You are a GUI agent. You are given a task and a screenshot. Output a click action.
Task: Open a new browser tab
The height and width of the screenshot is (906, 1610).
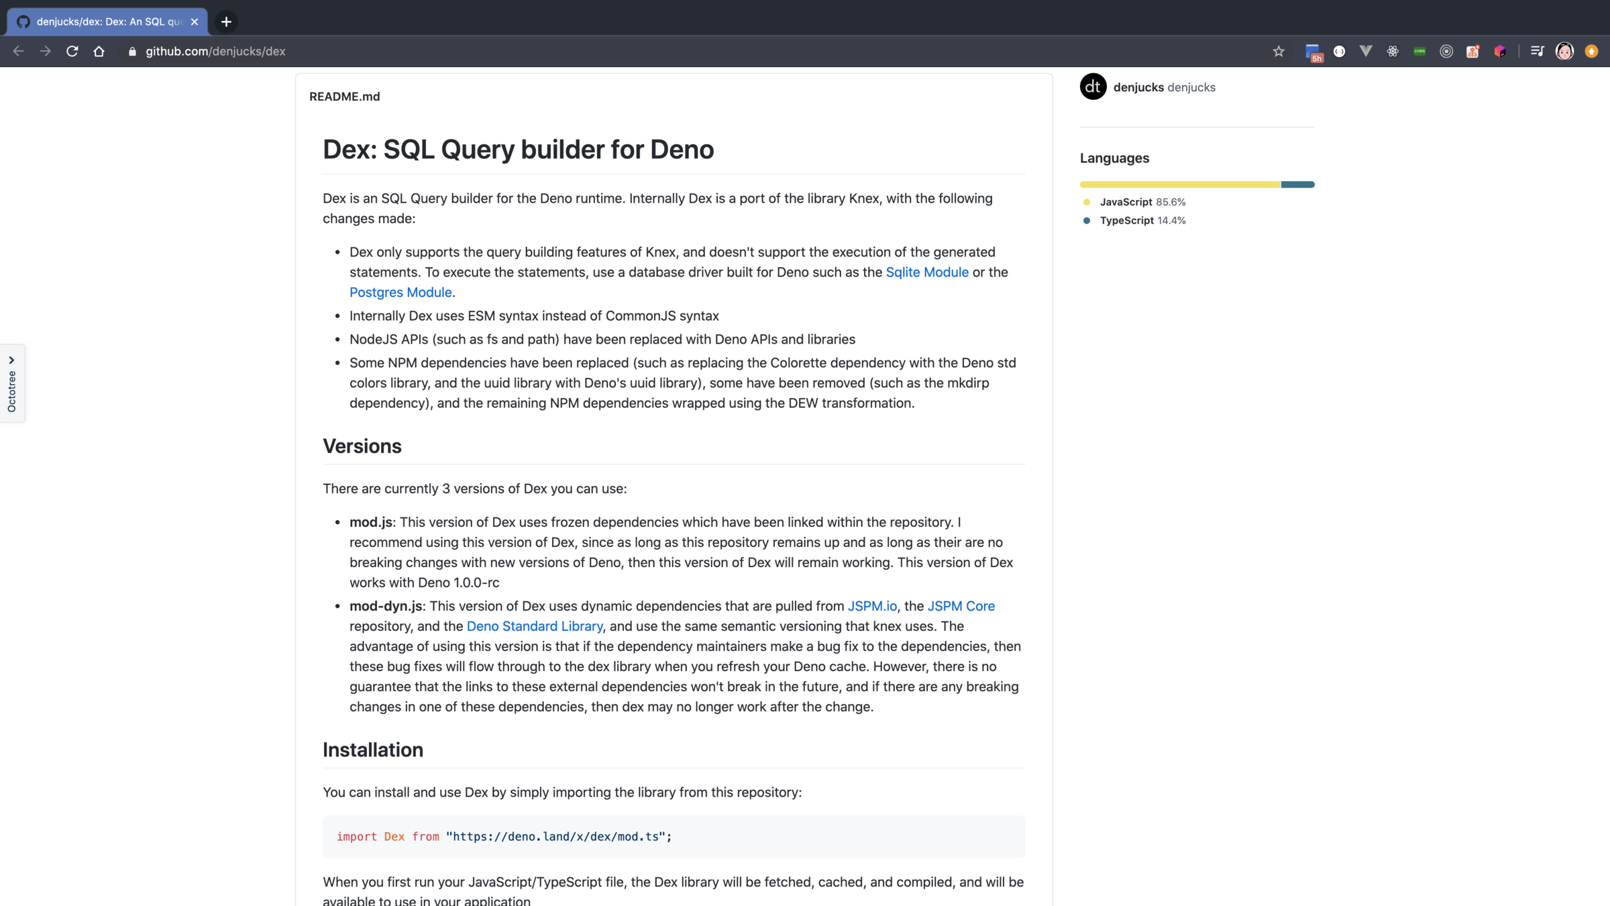click(x=226, y=21)
